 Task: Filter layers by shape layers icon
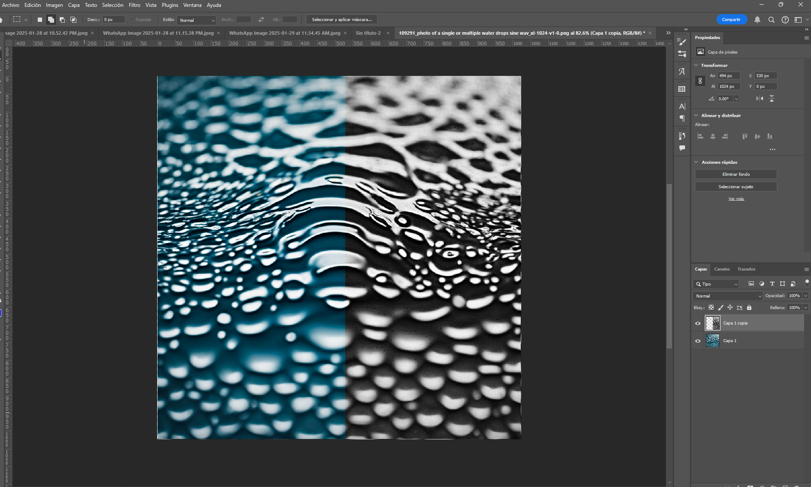tap(782, 284)
